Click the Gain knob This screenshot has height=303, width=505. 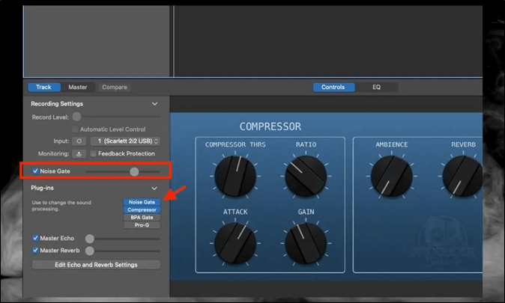(306, 243)
